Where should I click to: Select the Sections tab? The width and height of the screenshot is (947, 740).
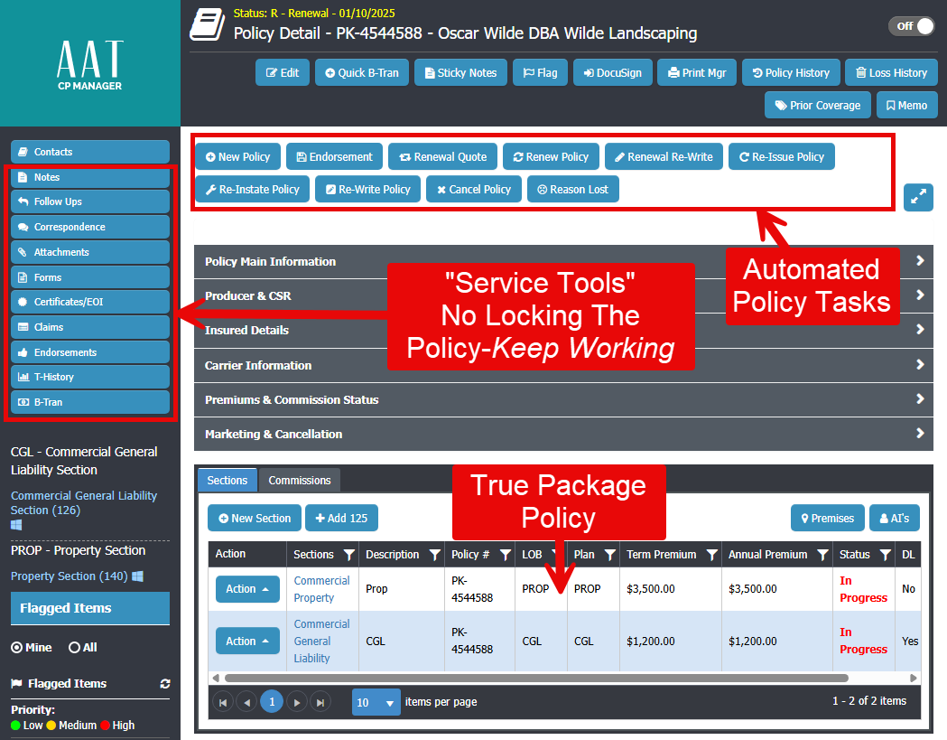point(227,481)
